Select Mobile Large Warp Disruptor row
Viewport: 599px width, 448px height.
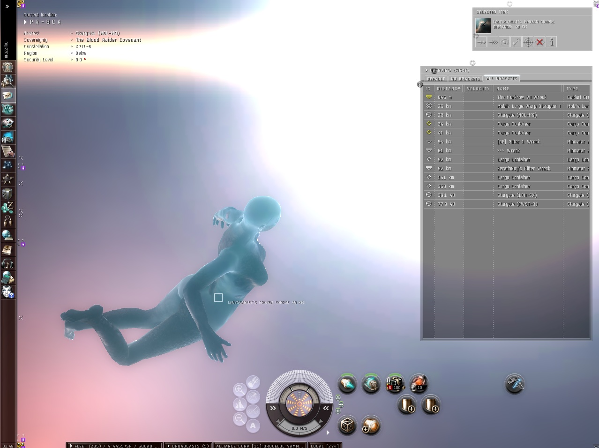click(506, 106)
